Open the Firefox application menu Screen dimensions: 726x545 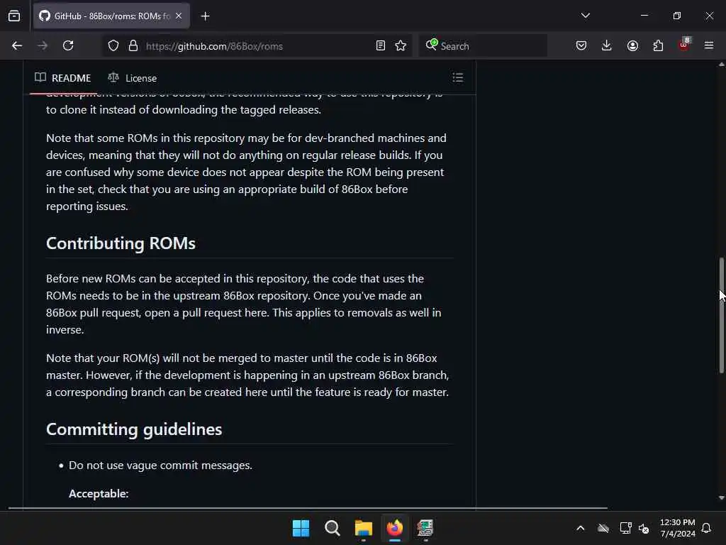709,45
